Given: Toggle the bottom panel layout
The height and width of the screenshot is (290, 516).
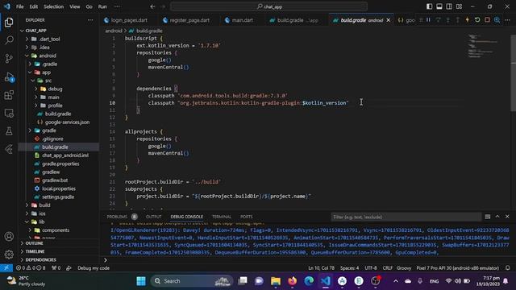Looking at the screenshot, I should click(x=439, y=6).
